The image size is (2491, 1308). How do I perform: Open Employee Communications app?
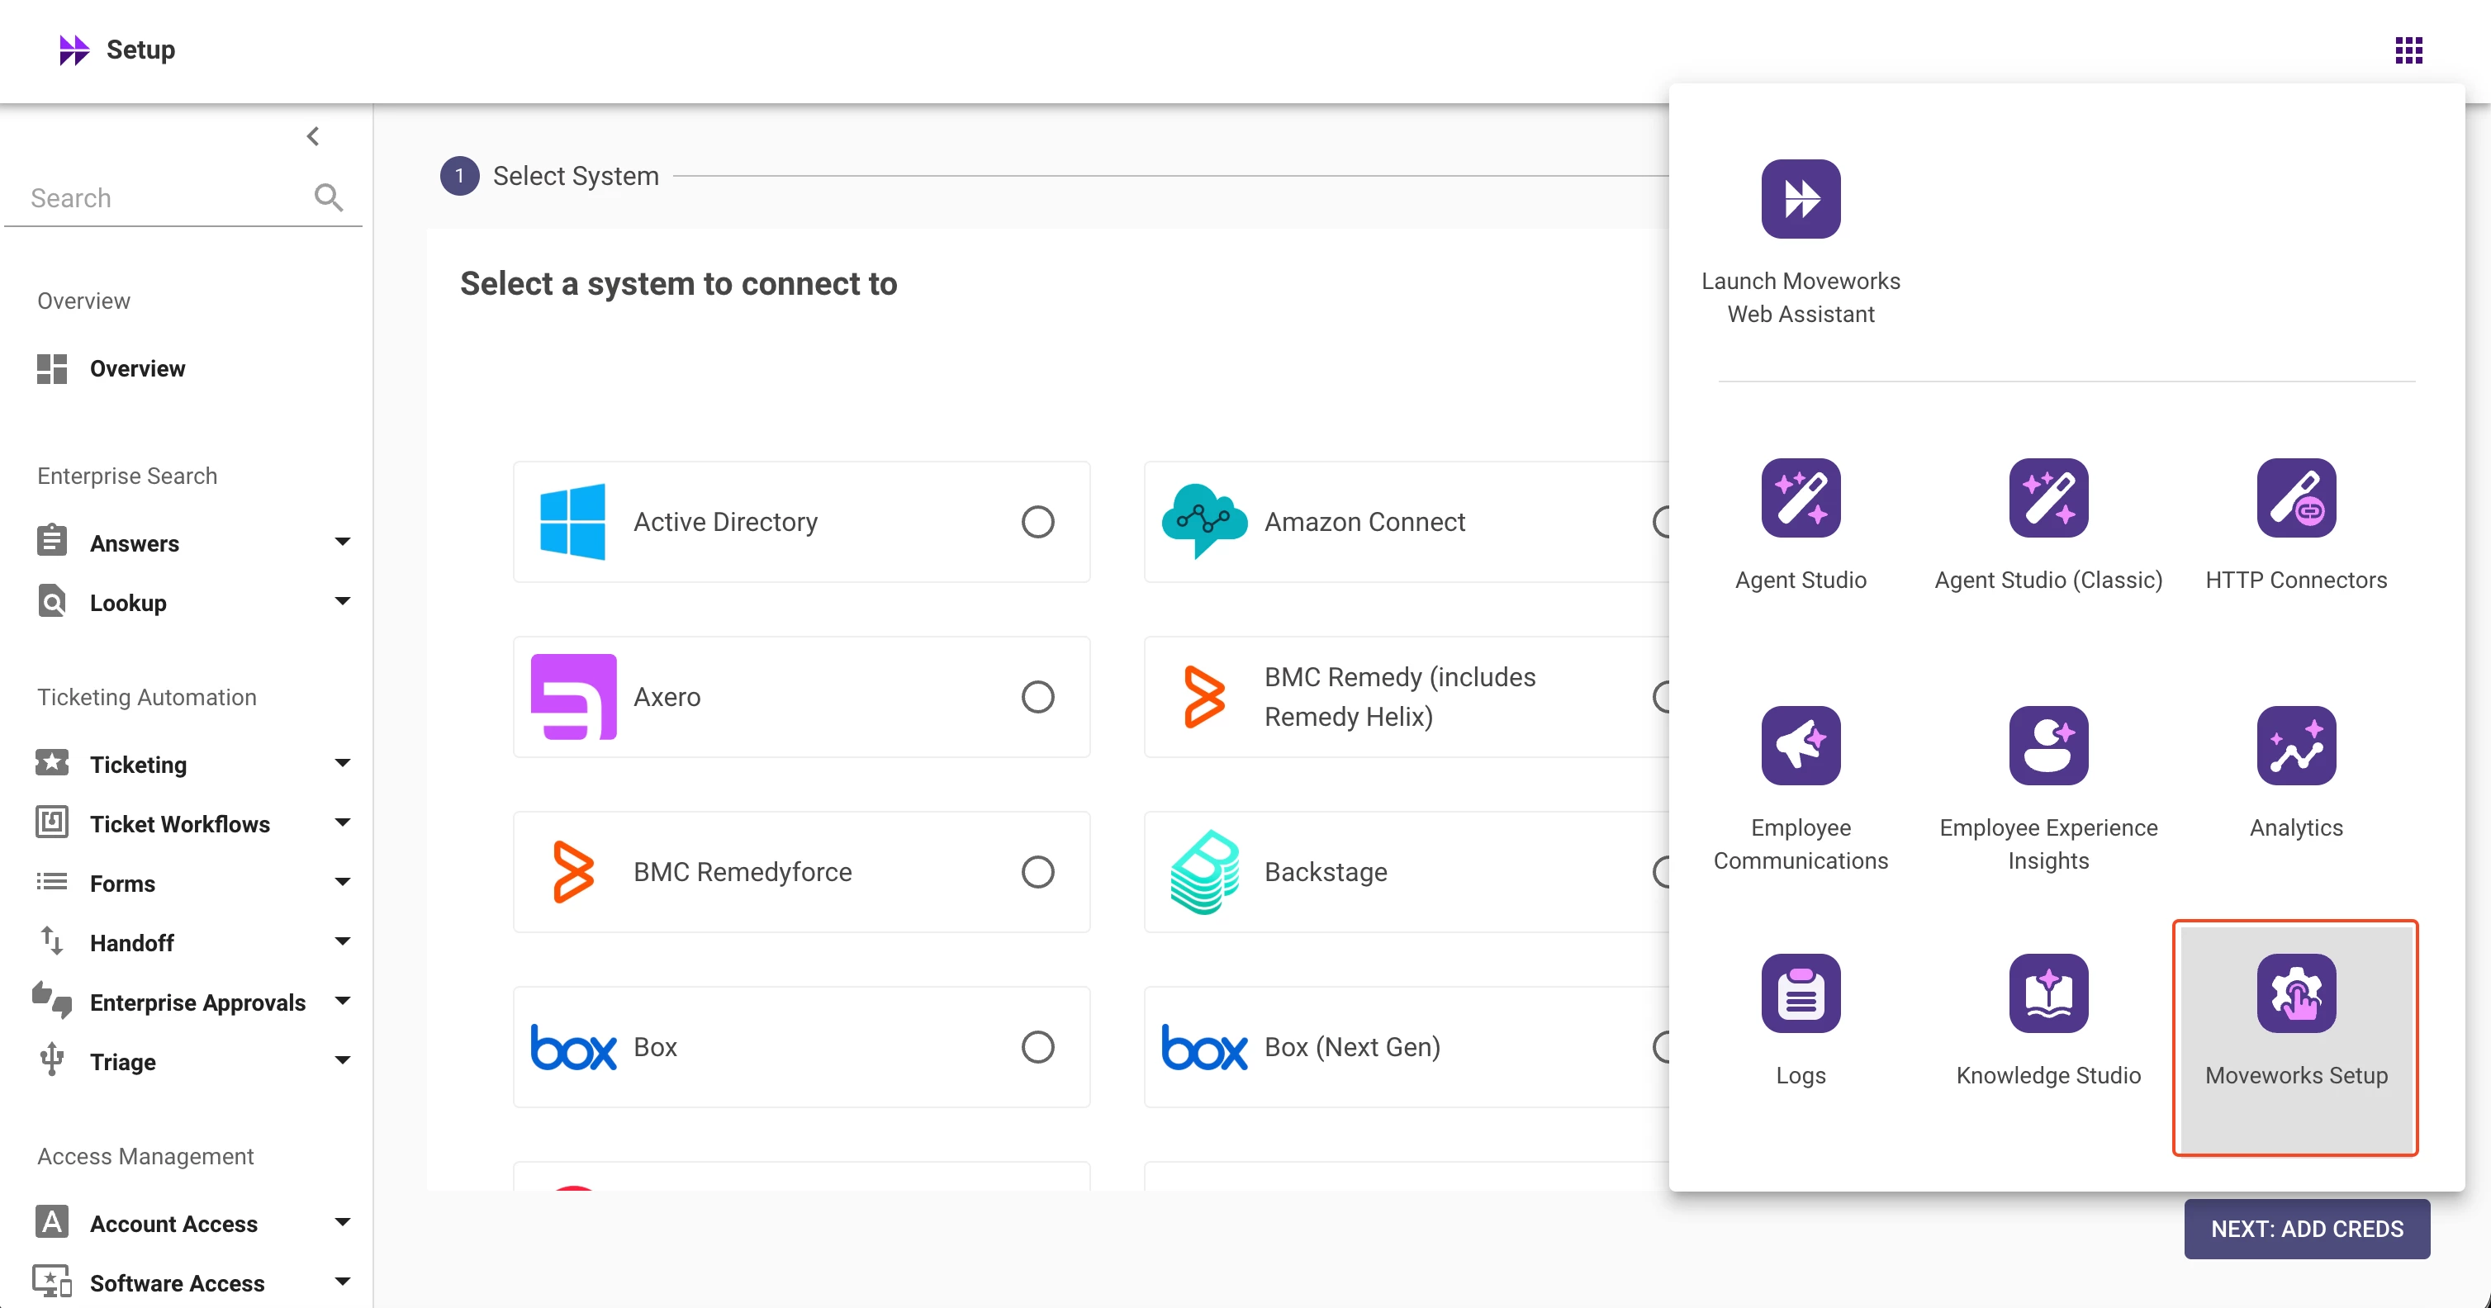[x=1800, y=746]
